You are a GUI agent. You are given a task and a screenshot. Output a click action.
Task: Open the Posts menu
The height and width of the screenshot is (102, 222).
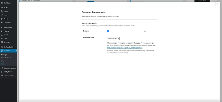point(6,8)
